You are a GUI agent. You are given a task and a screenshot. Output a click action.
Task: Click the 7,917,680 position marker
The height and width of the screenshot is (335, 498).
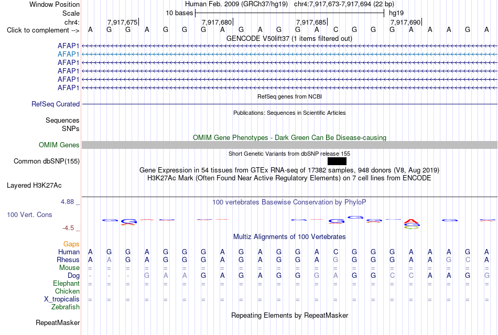tap(217, 22)
